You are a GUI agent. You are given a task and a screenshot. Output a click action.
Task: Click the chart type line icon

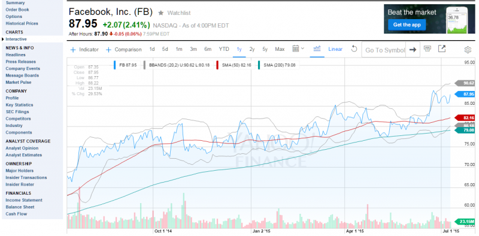point(317,49)
